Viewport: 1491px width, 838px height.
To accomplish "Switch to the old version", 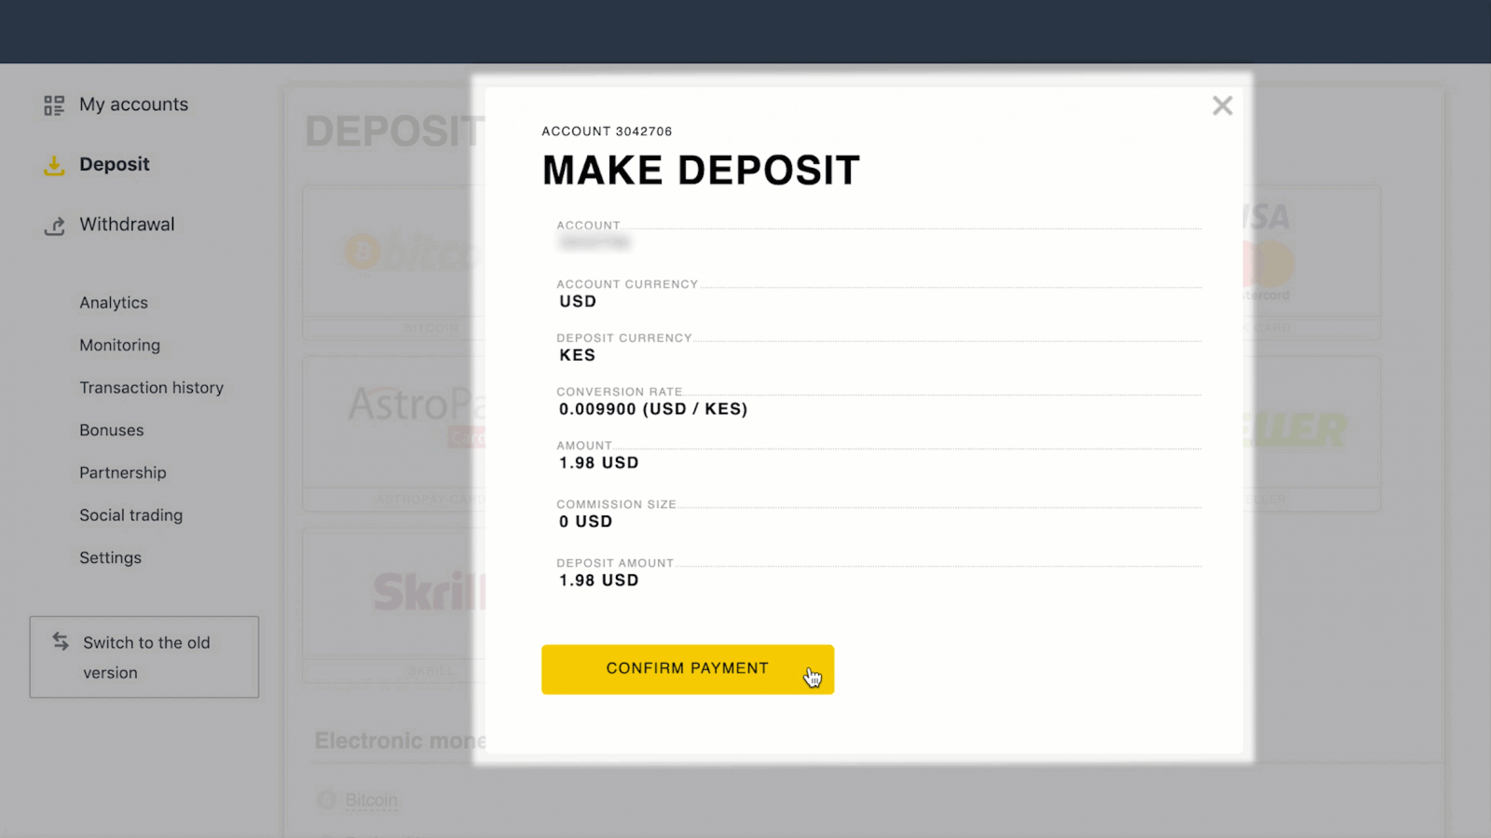I will [x=144, y=657].
